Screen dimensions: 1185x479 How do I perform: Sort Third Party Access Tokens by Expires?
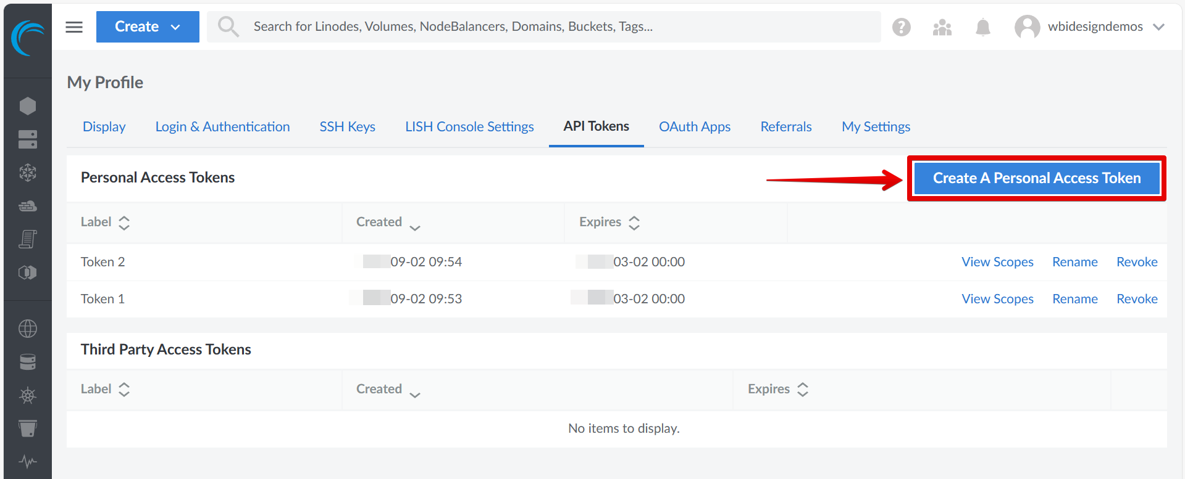point(777,390)
